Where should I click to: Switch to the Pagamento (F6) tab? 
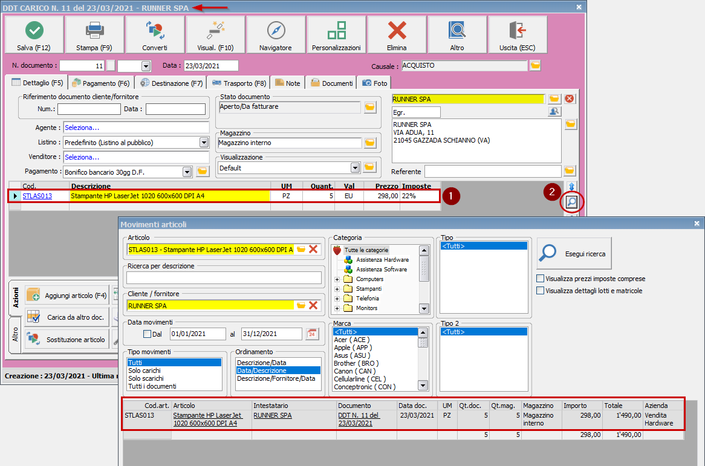tap(101, 83)
